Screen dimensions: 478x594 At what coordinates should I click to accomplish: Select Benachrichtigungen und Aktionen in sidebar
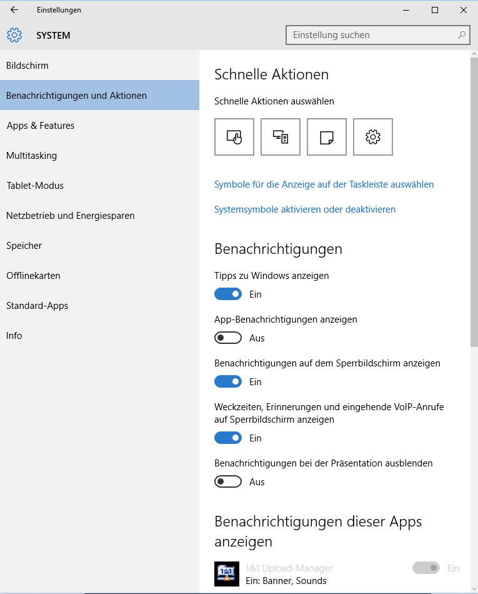99,96
